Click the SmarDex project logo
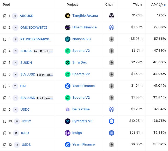168x151 pixels. tap(68, 62)
